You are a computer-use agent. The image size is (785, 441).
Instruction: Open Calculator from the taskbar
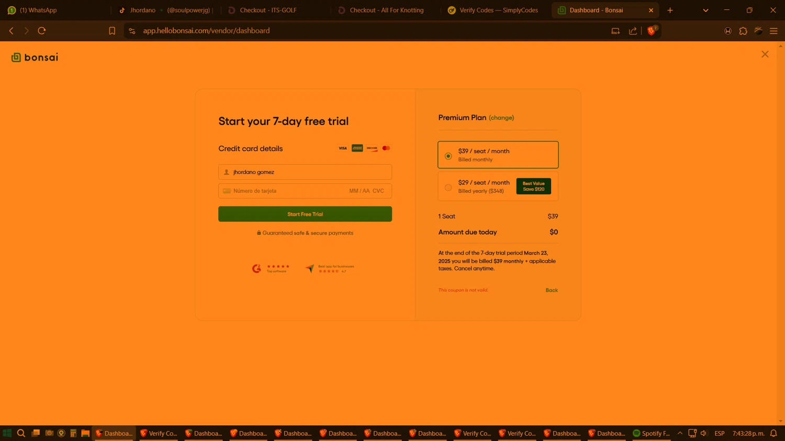[x=73, y=433]
